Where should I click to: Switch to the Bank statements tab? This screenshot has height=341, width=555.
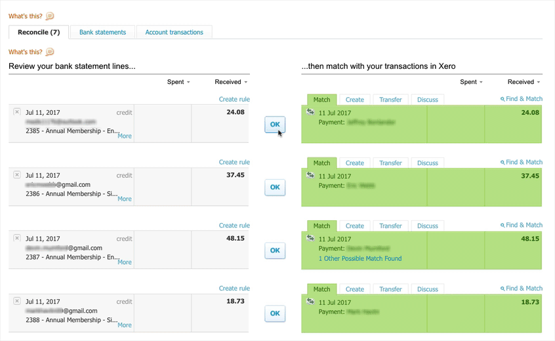coord(102,32)
